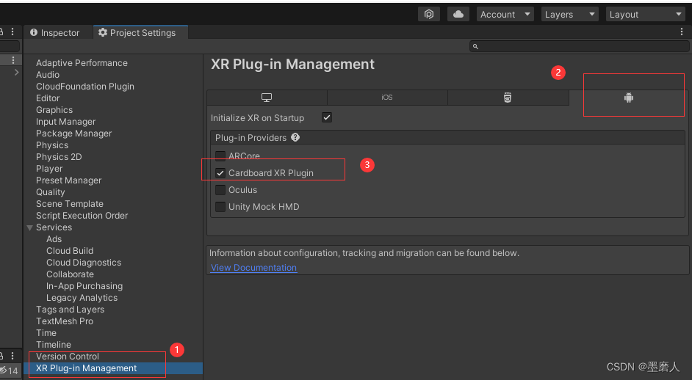The height and width of the screenshot is (380, 692).
Task: Open the Editor settings category
Action: (48, 98)
